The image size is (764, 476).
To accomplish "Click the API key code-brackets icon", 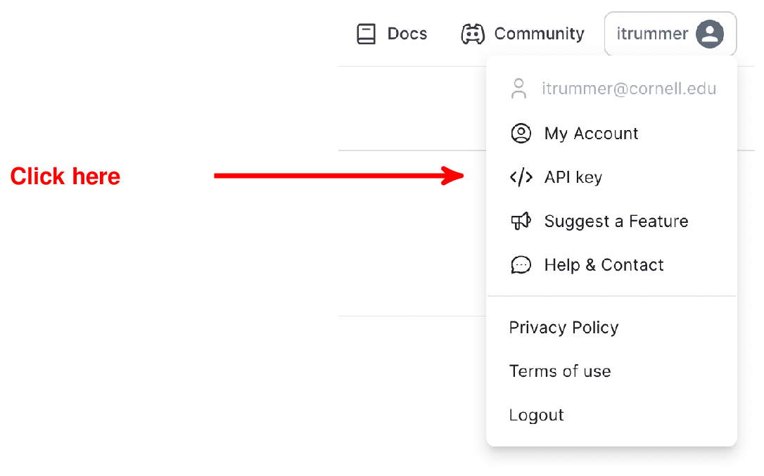I will coord(521,177).
